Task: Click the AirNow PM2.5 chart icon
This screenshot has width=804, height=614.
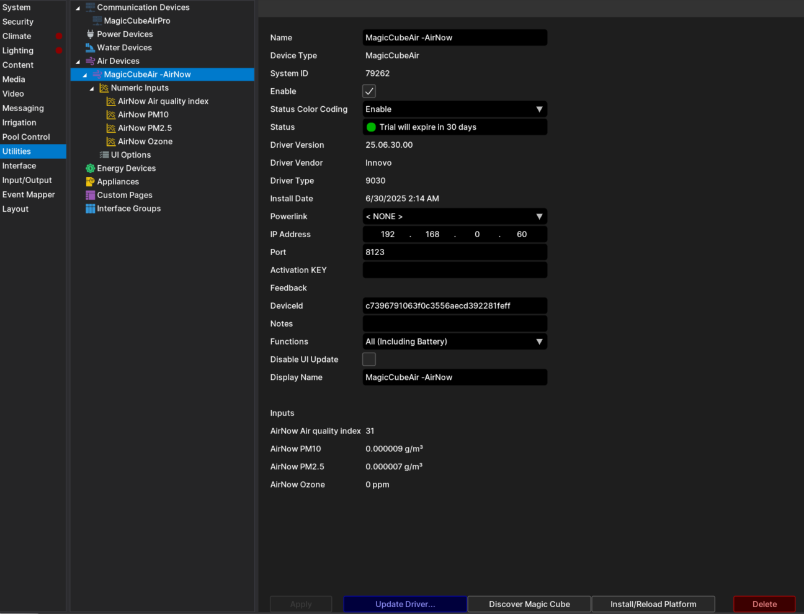Action: click(111, 128)
